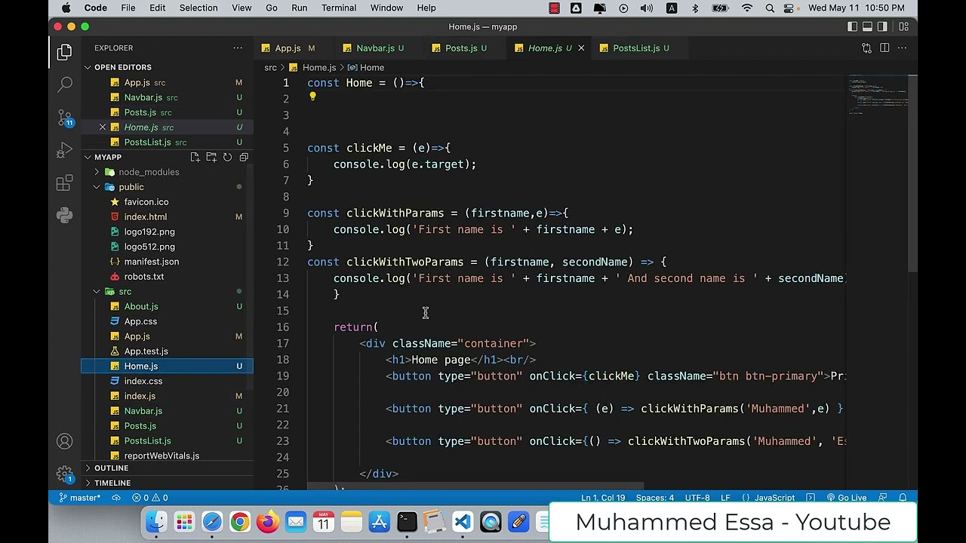The height and width of the screenshot is (543, 966).
Task: Open Explorer more actions ellipsis
Action: point(238,48)
